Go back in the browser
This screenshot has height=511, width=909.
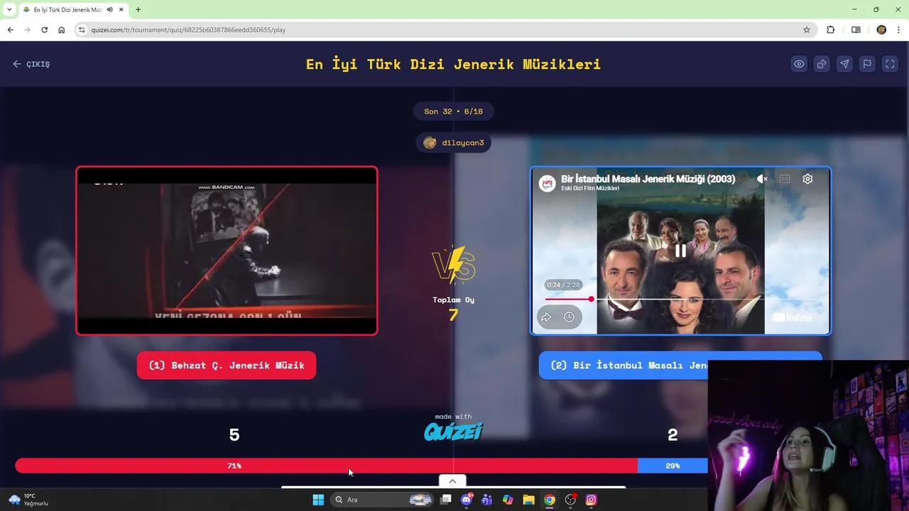pos(10,30)
